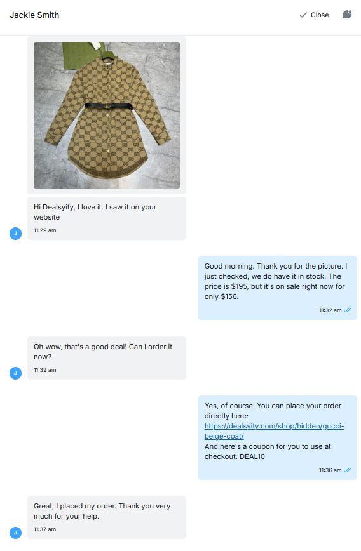Open the chat bubble icon in header
This screenshot has width=361, height=551.
pos(347,15)
